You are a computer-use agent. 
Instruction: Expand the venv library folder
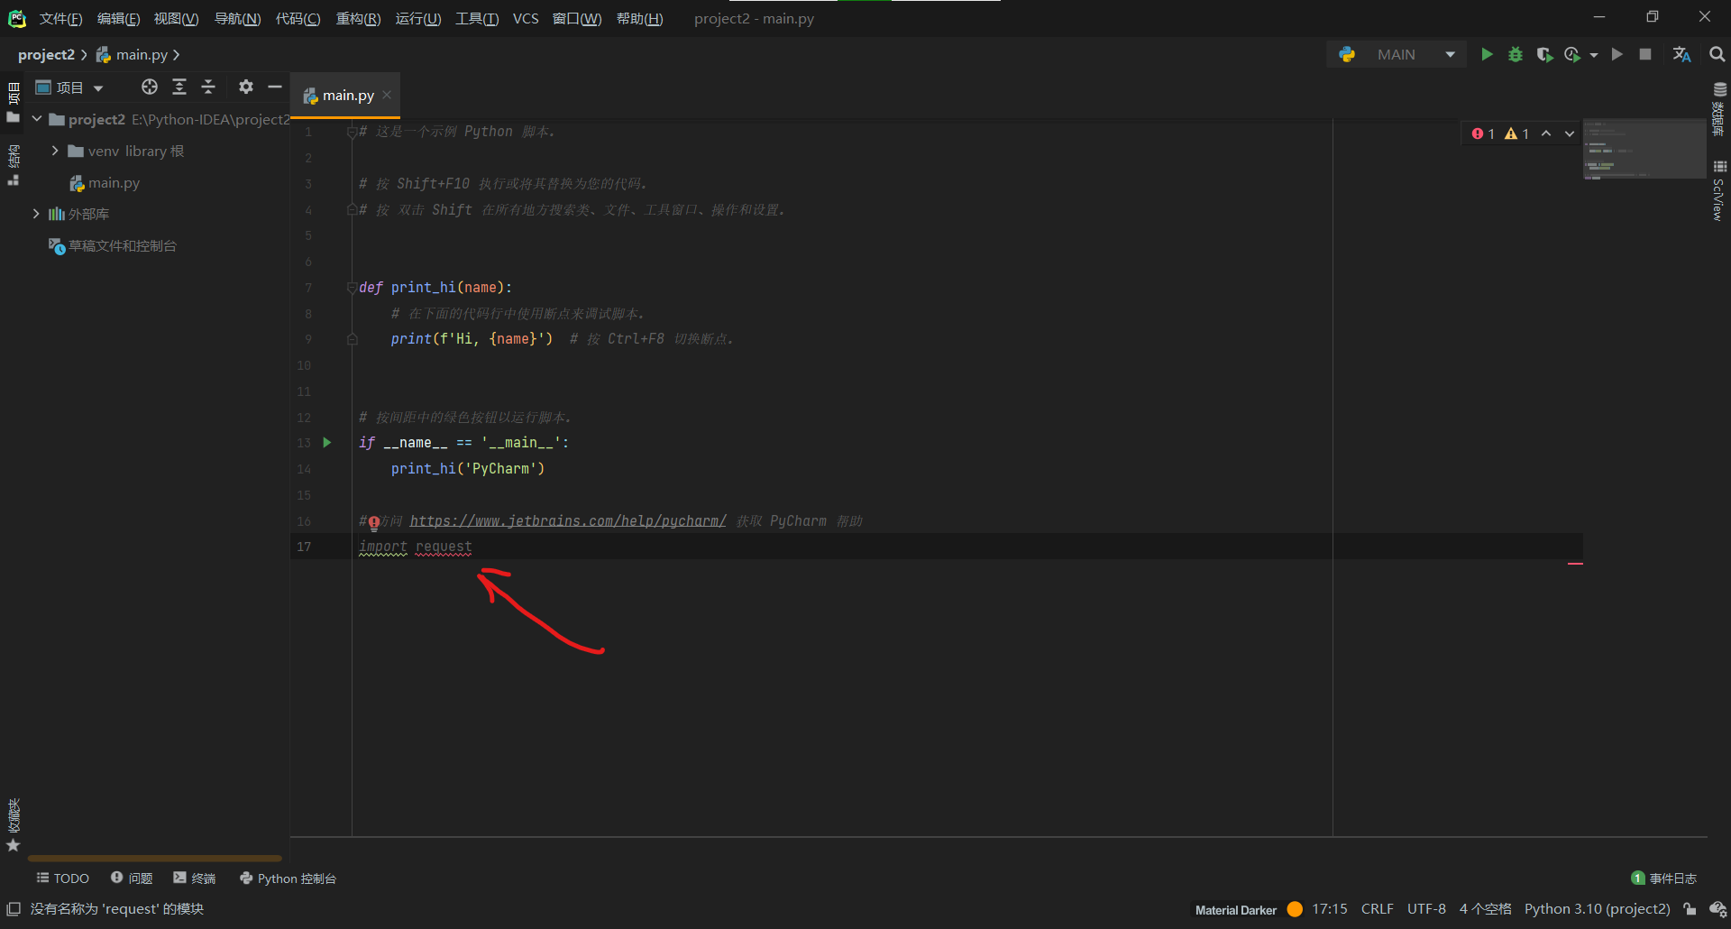tap(55, 151)
